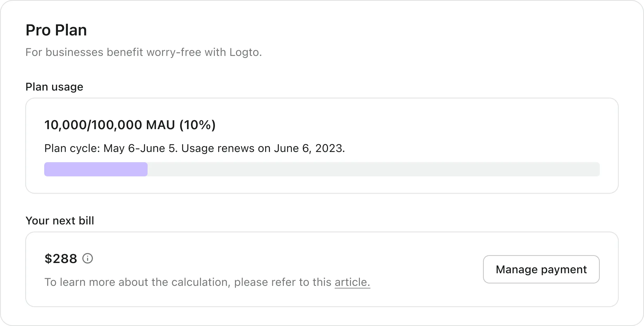Click the Manage payment button
644x326 pixels.
[x=541, y=269]
